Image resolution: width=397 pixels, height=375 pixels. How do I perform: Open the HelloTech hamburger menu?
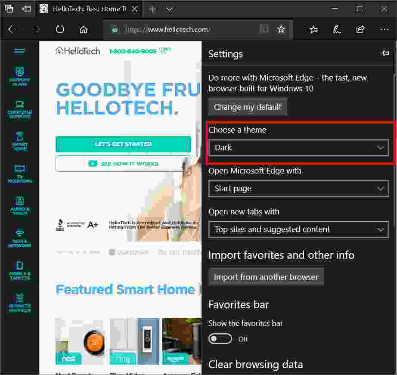(19, 51)
